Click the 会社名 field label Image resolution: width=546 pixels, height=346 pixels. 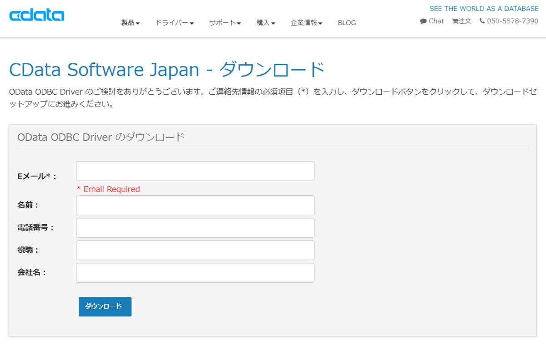(x=32, y=273)
